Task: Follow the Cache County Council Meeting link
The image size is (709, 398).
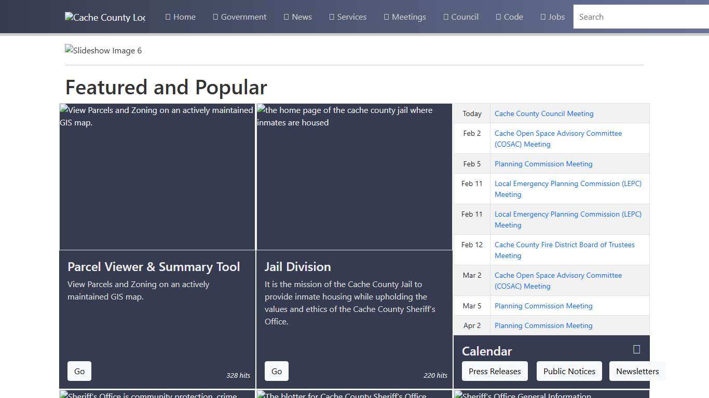Action: [x=544, y=113]
